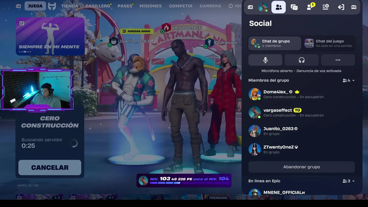Collapse En línea en Epic chevron
This screenshot has height=207, width=368.
(353, 181)
